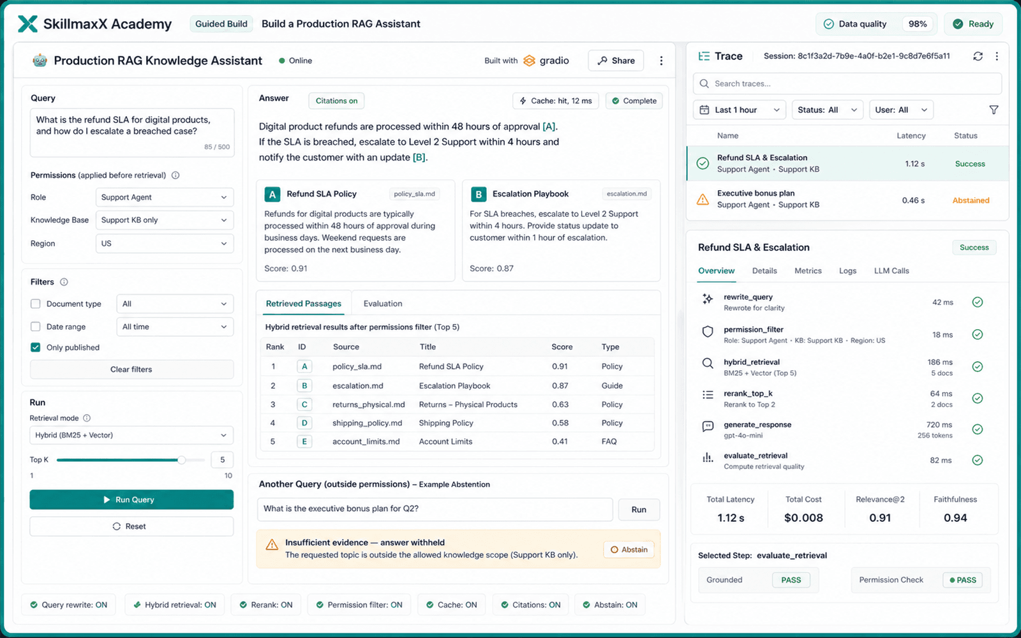Click the Search traces input field
Image resolution: width=1021 pixels, height=638 pixels.
tap(847, 84)
